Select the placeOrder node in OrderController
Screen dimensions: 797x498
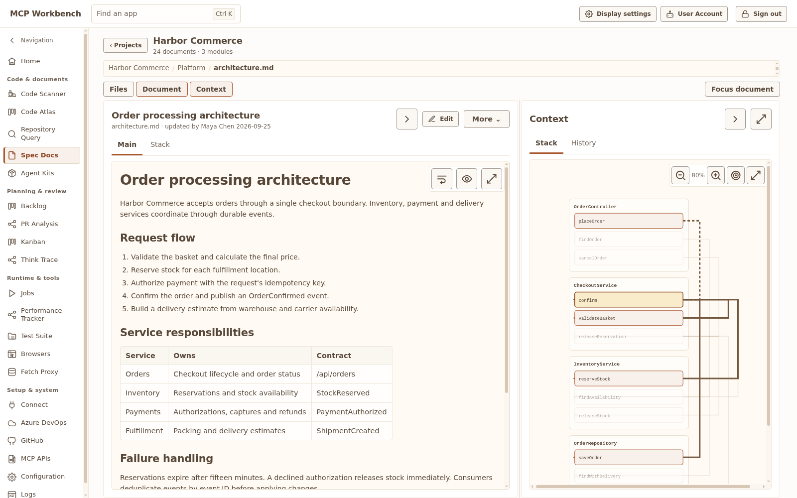pos(629,221)
